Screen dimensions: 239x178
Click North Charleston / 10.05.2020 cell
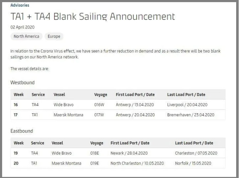point(137,163)
